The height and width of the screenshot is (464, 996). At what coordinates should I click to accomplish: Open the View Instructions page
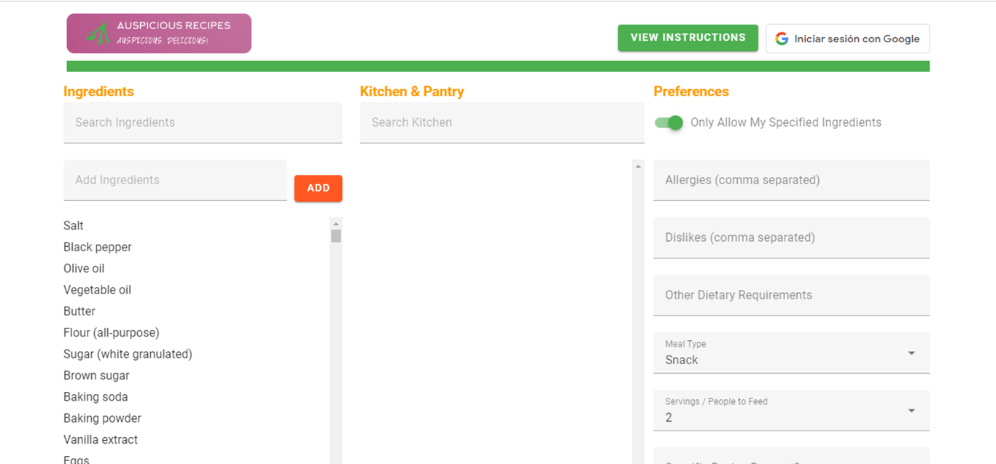click(688, 38)
